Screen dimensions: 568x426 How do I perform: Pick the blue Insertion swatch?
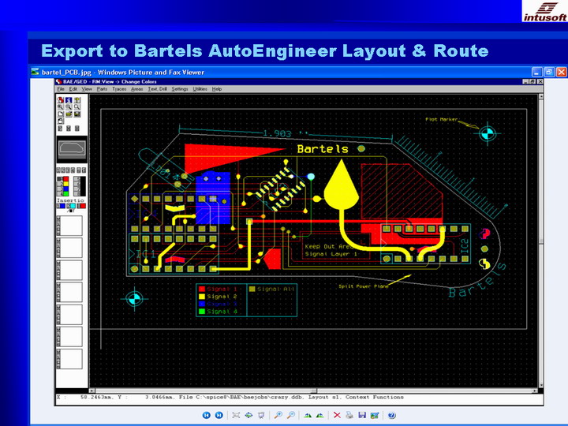pos(62,206)
